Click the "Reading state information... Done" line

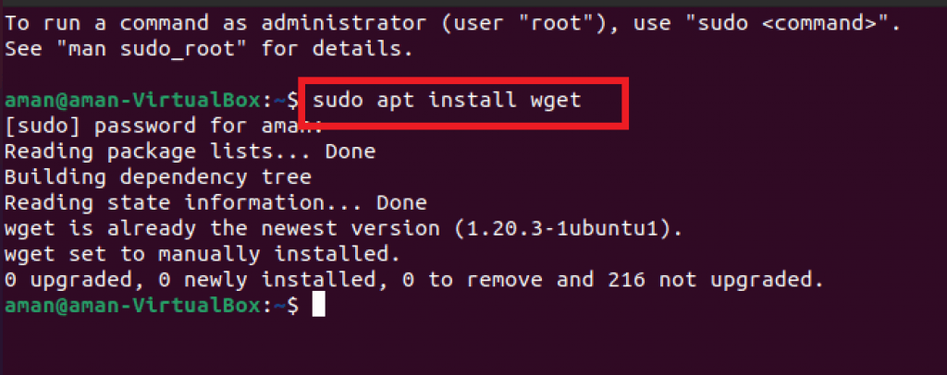click(x=215, y=202)
